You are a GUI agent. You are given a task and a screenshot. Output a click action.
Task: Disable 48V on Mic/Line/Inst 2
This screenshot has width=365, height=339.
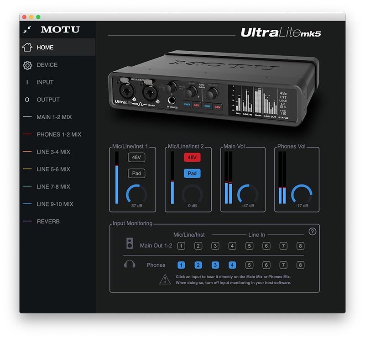[192, 157]
